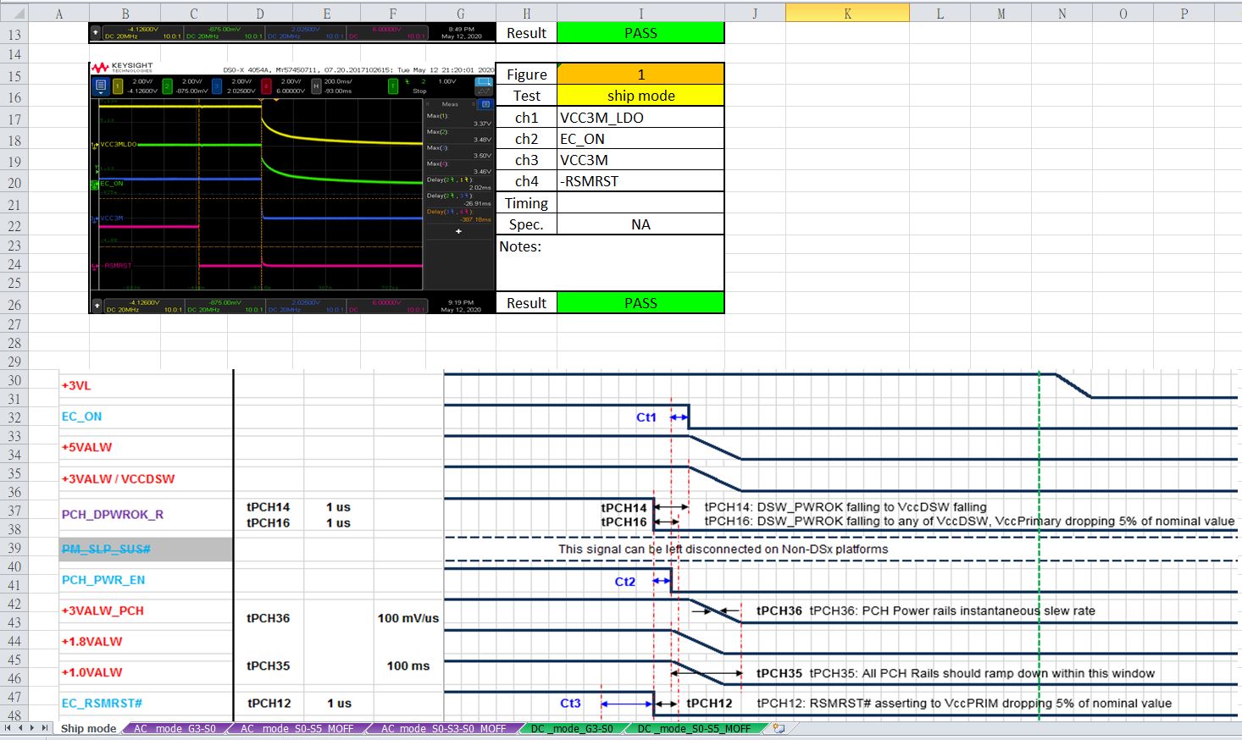1242x740 pixels.
Task: Select row 15 header
Action: 14,75
